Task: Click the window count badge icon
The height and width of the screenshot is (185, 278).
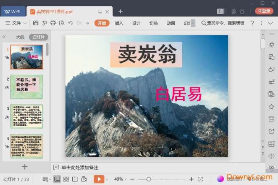Action: point(220,12)
